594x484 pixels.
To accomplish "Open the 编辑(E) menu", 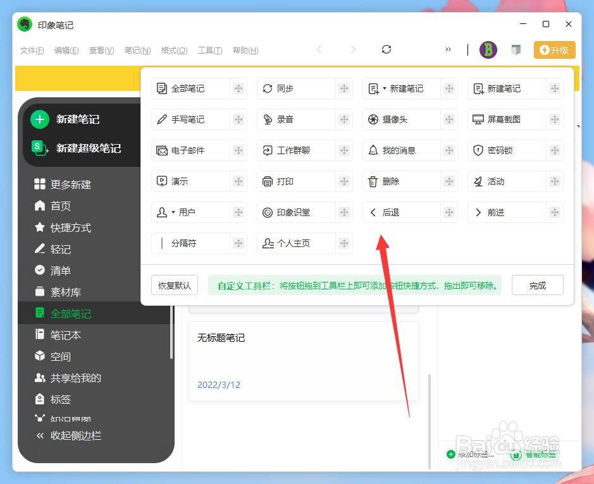I will click(x=66, y=51).
